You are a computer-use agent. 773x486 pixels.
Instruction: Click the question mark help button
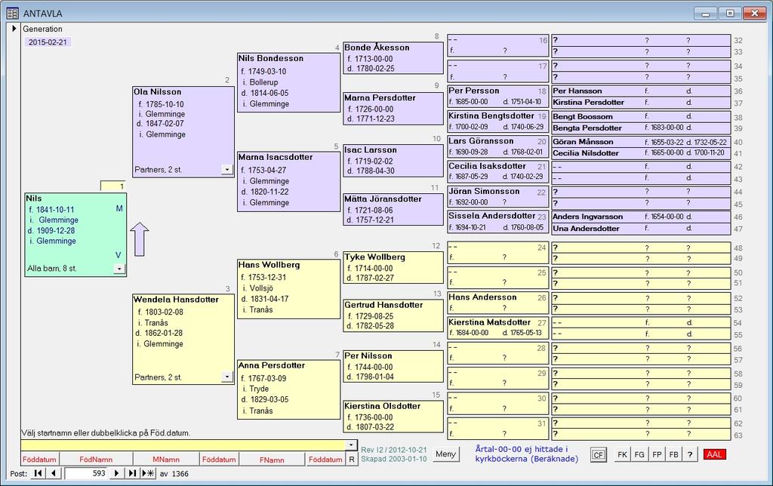click(690, 454)
